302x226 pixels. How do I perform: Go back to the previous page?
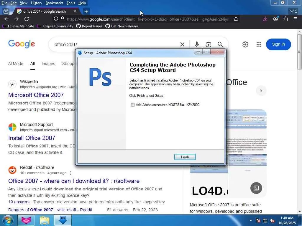pos(6,19)
